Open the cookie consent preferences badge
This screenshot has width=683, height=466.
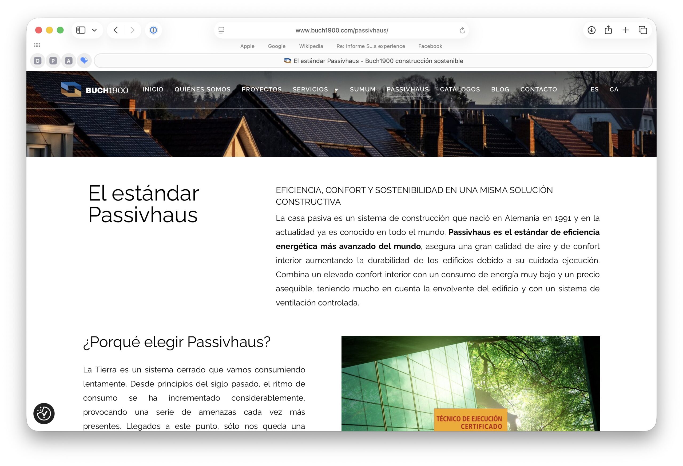tap(44, 413)
